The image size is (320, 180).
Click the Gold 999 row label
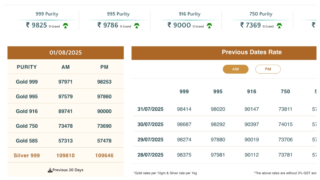point(27,82)
